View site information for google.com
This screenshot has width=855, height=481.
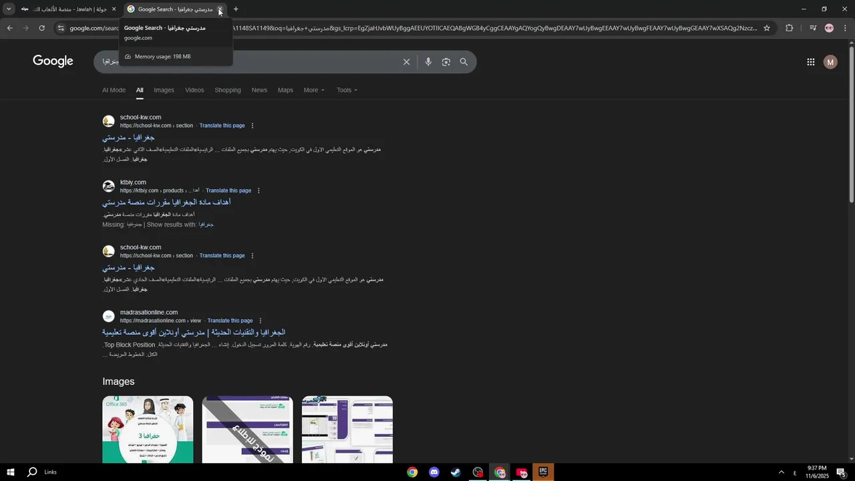(x=61, y=28)
